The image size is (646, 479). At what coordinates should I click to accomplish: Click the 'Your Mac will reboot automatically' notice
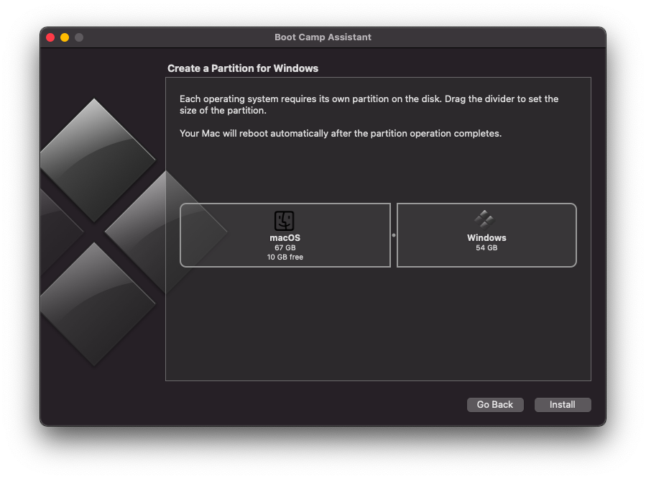[x=341, y=134]
